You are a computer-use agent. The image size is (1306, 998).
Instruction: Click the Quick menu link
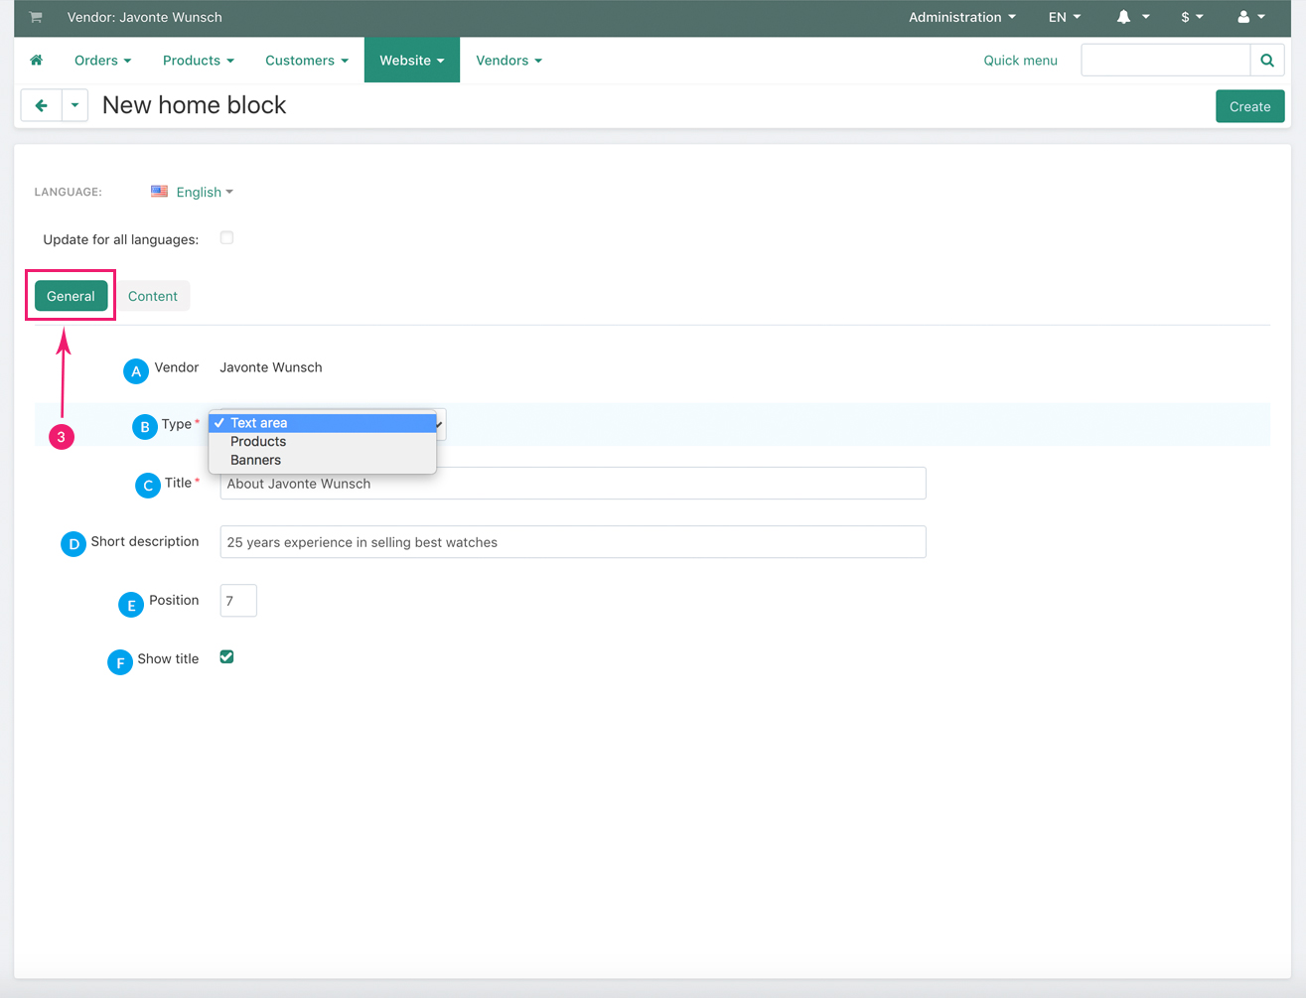1020,61
